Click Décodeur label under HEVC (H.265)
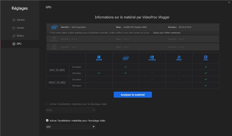The height and width of the screenshot is (136, 232). (77, 85)
